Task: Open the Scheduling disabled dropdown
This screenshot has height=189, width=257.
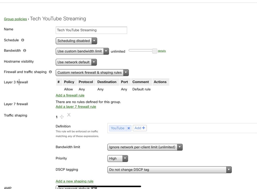Action: coord(76,41)
